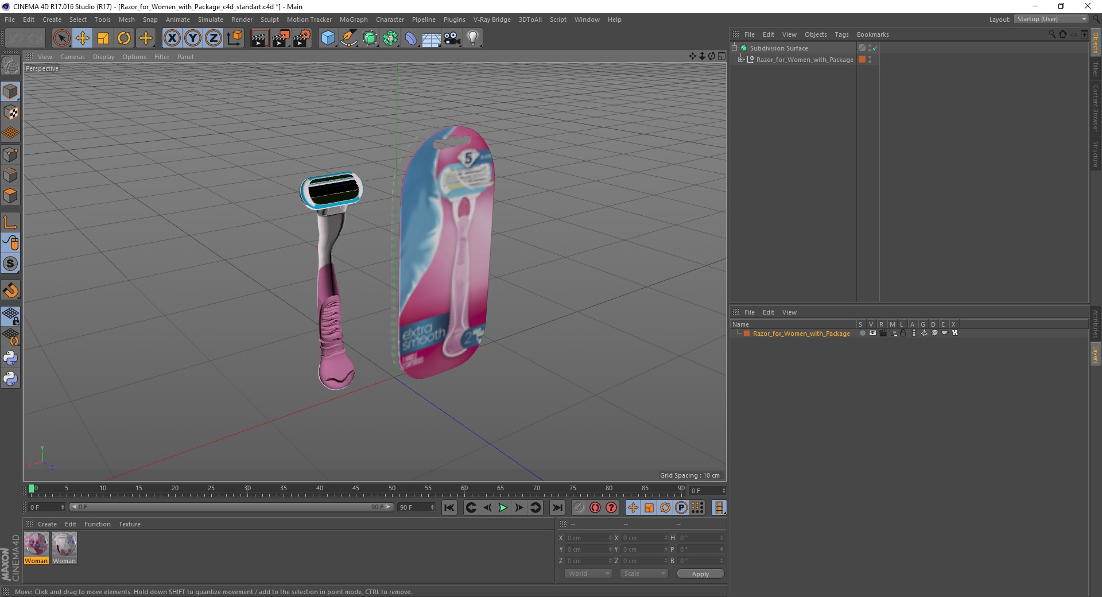Toggle autokeying button
The height and width of the screenshot is (597, 1102).
point(595,507)
